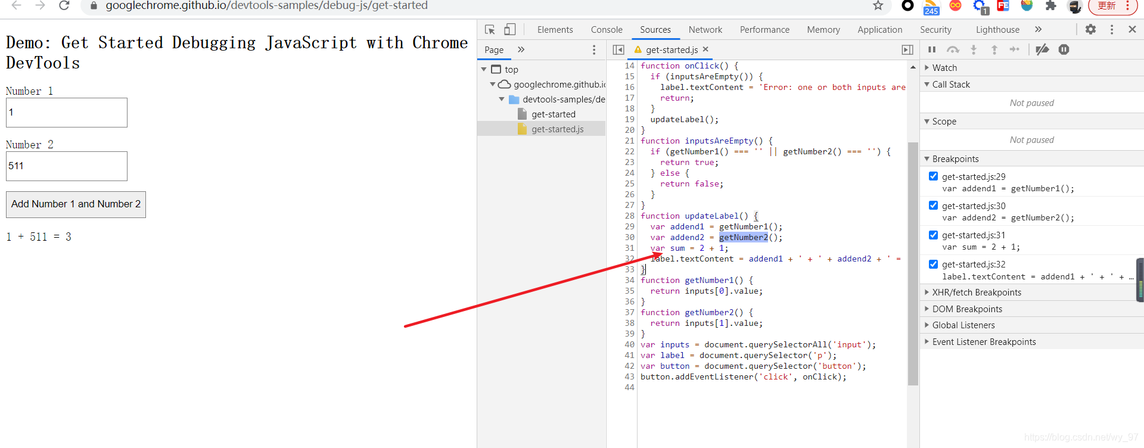The height and width of the screenshot is (448, 1144).
Task: Uncheck breakpoint get-started.js:32
Action: (933, 264)
